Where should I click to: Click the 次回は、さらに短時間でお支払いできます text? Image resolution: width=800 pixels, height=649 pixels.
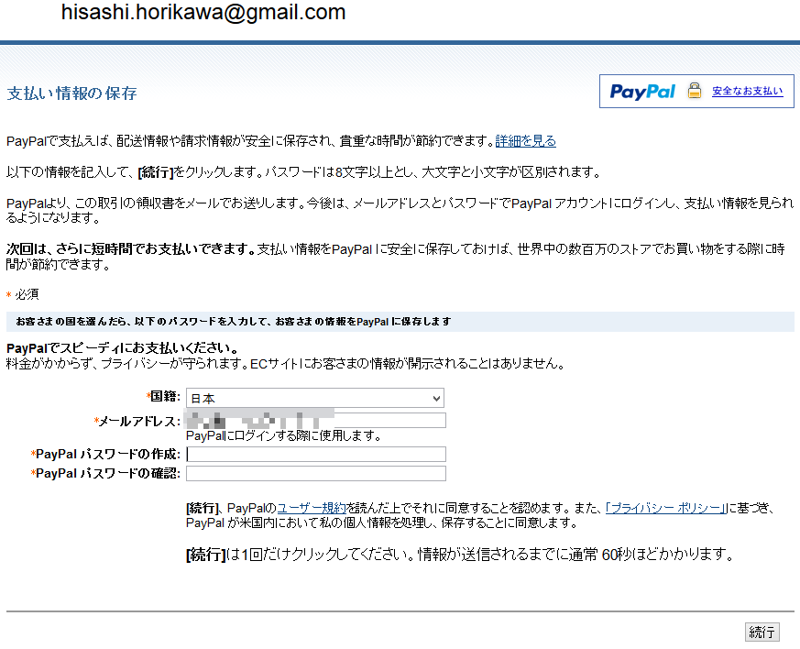[x=131, y=249]
